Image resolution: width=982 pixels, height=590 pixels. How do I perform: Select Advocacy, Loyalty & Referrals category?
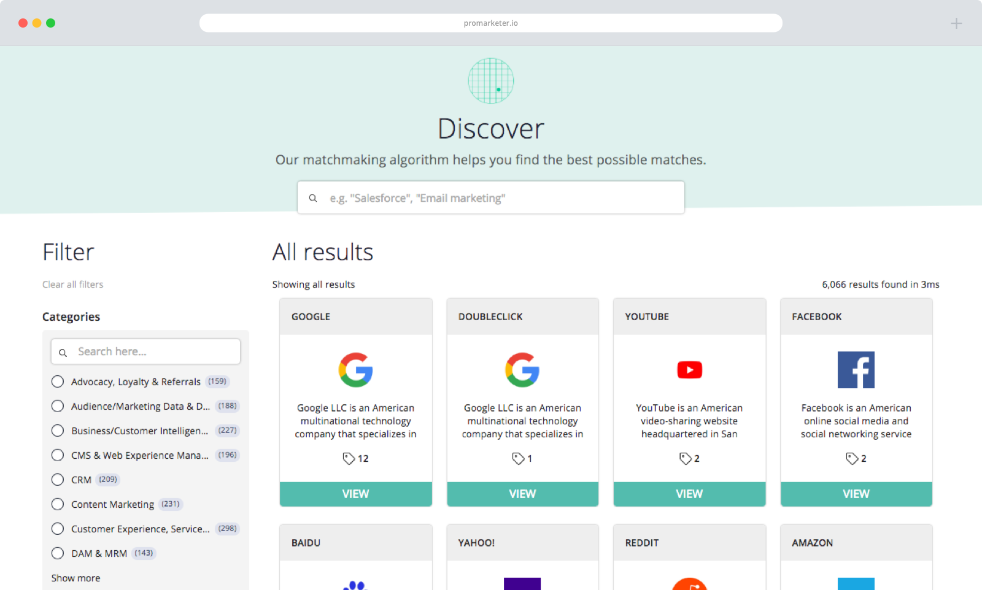pos(58,381)
